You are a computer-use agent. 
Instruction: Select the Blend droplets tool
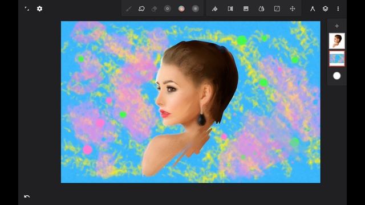pos(261,9)
